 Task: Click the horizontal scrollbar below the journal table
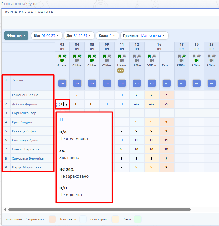[x=99, y=209]
